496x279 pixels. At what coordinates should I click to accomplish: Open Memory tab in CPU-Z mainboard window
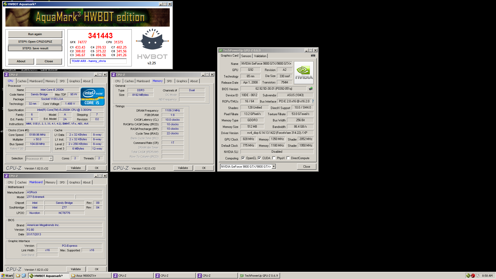(50, 182)
